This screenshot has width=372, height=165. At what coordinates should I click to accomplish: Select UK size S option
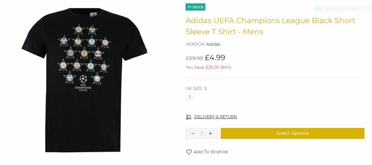(x=189, y=97)
